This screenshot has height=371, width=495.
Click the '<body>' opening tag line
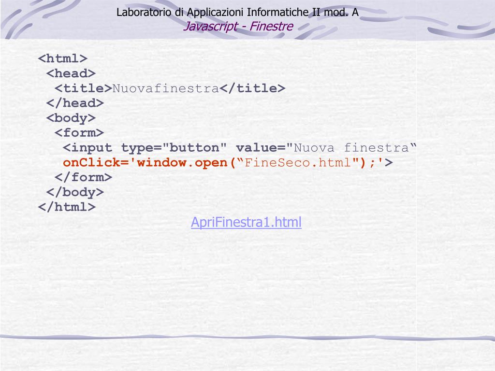click(71, 118)
